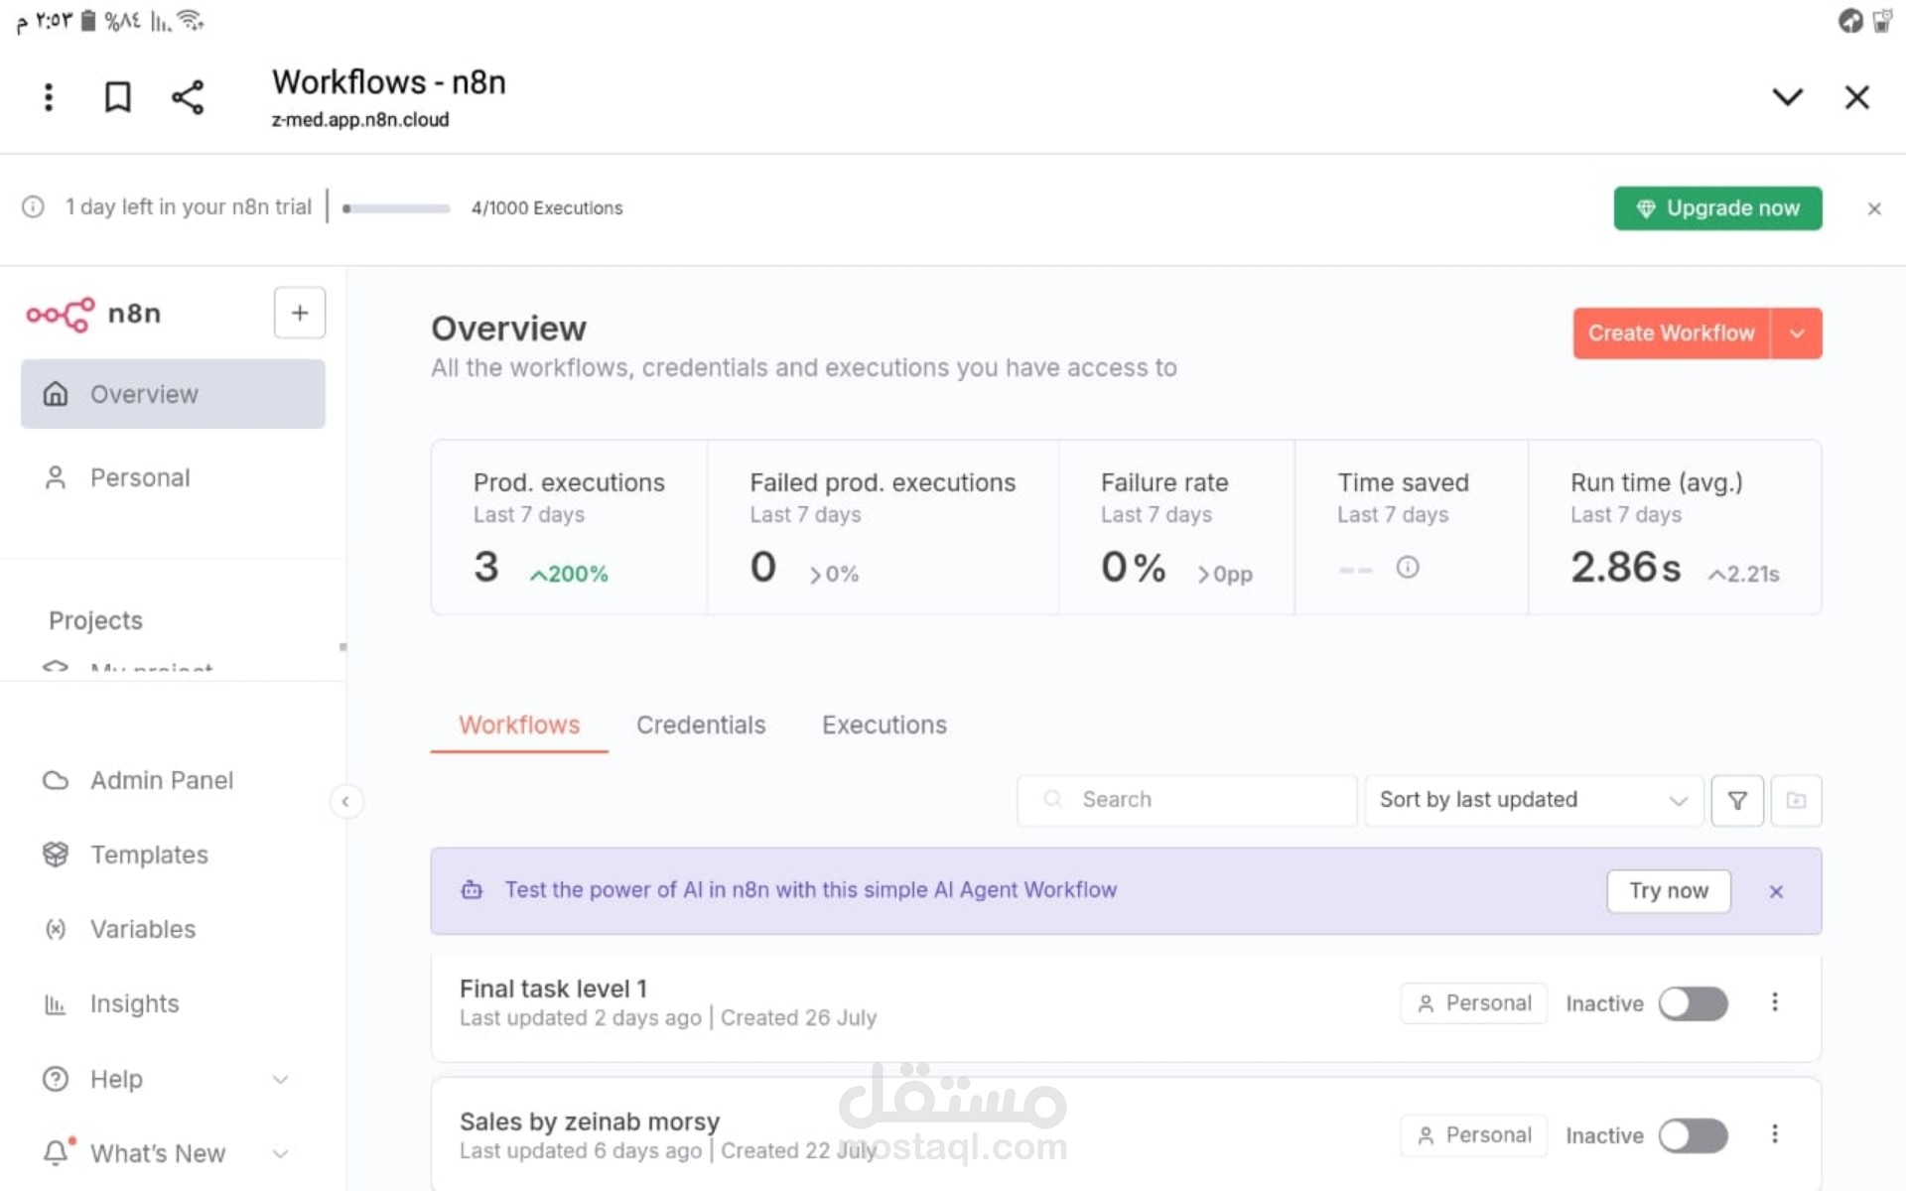
Task: Collapse the browser tab with the down chevron
Action: coord(1788,97)
